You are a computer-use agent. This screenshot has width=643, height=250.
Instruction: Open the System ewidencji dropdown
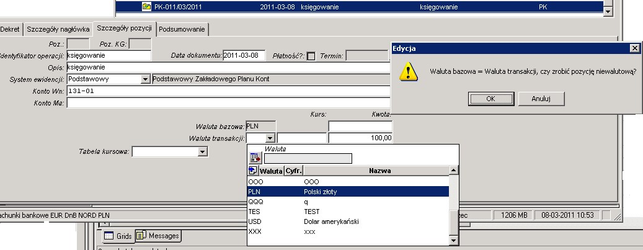145,79
